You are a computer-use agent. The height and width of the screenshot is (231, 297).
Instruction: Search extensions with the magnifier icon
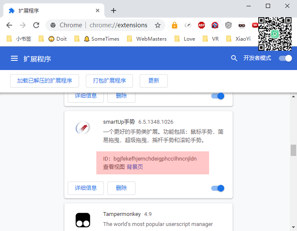234,58
